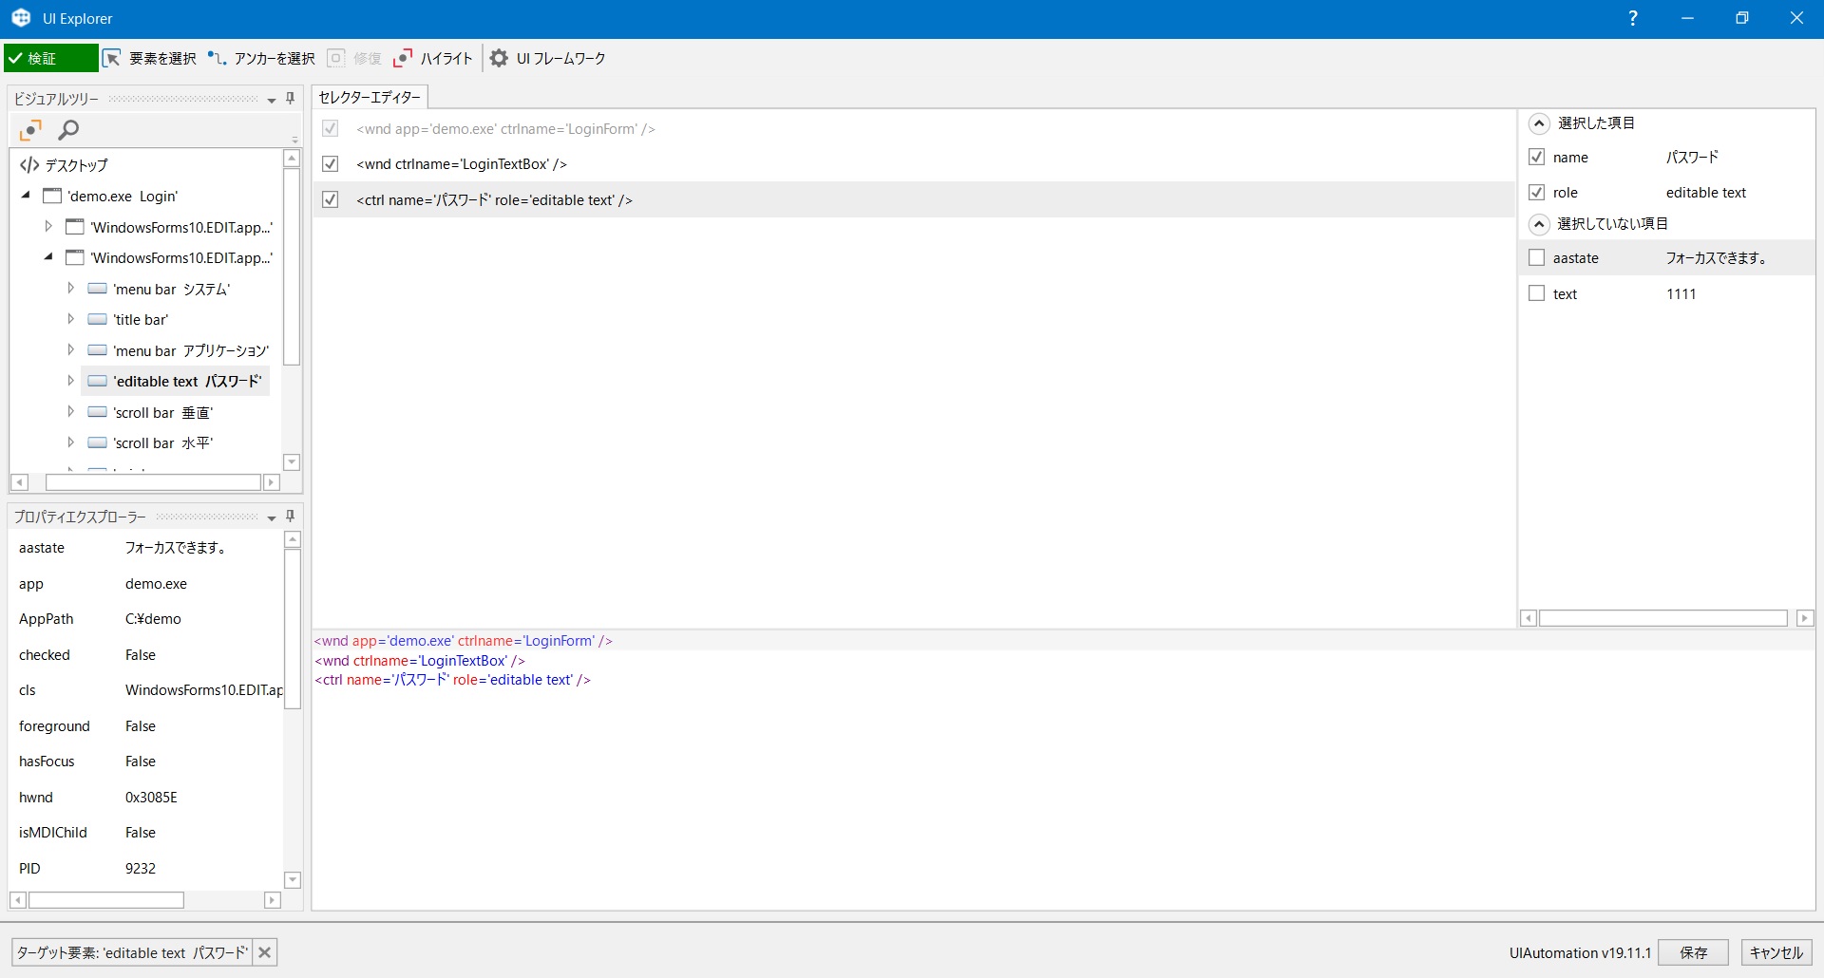The image size is (1824, 978).
Task: Click the search magnifier in visual tree
Action: tap(68, 130)
